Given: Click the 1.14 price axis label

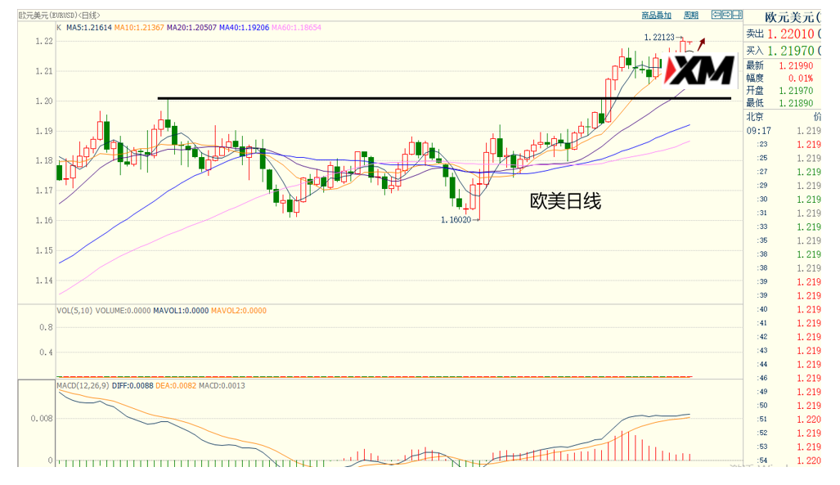Looking at the screenshot, I should point(44,281).
